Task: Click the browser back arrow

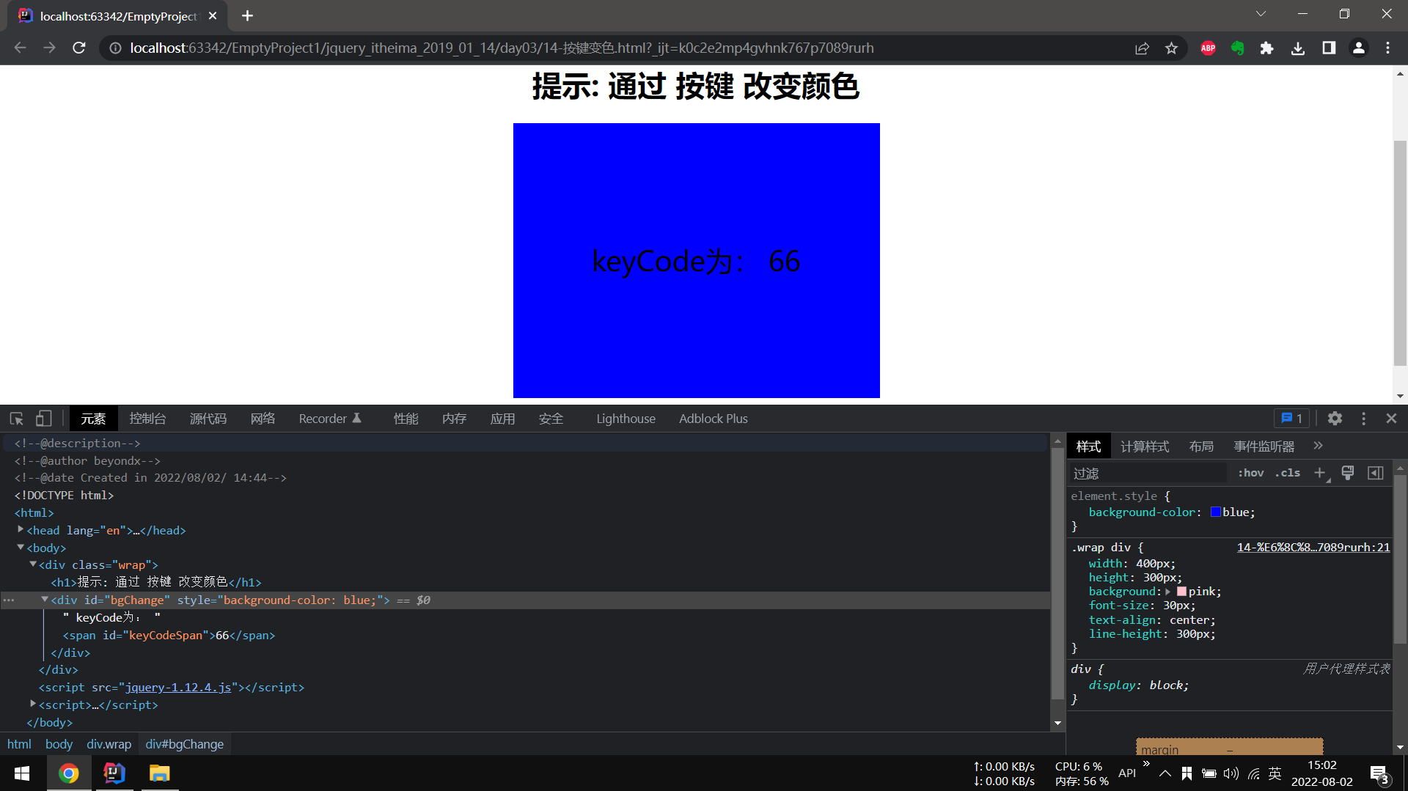Action: pyautogui.click(x=20, y=48)
